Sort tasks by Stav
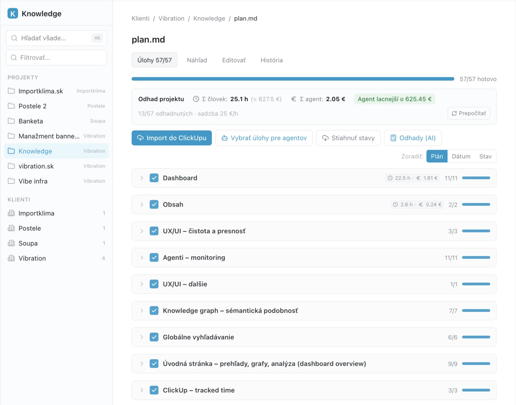Image resolution: width=516 pixels, height=405 pixels. pyautogui.click(x=485, y=156)
